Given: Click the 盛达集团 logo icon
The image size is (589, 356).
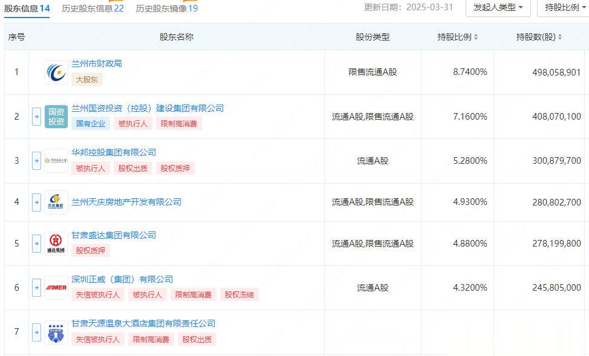Looking at the screenshot, I should click(56, 244).
